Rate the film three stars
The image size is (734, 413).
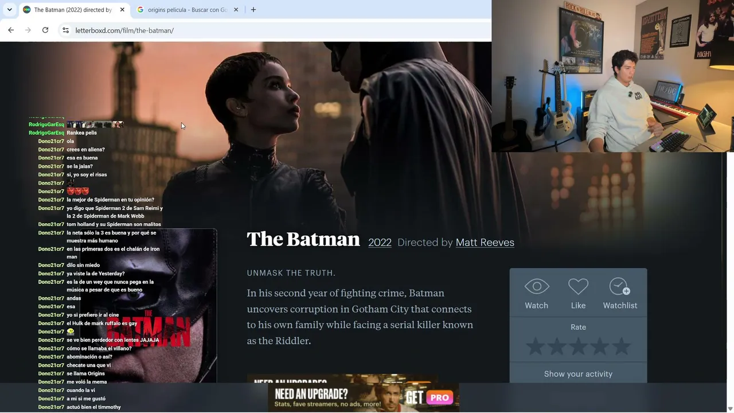tap(578, 346)
